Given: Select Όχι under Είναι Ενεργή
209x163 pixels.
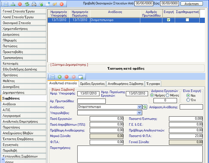Looking at the screenshot, I should [188, 100].
